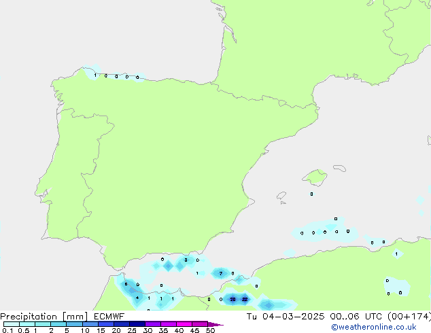Viewport: 431px width, 333px height.
Task: Click the '7' precipitation value on the map
Action: pyautogui.click(x=221, y=273)
